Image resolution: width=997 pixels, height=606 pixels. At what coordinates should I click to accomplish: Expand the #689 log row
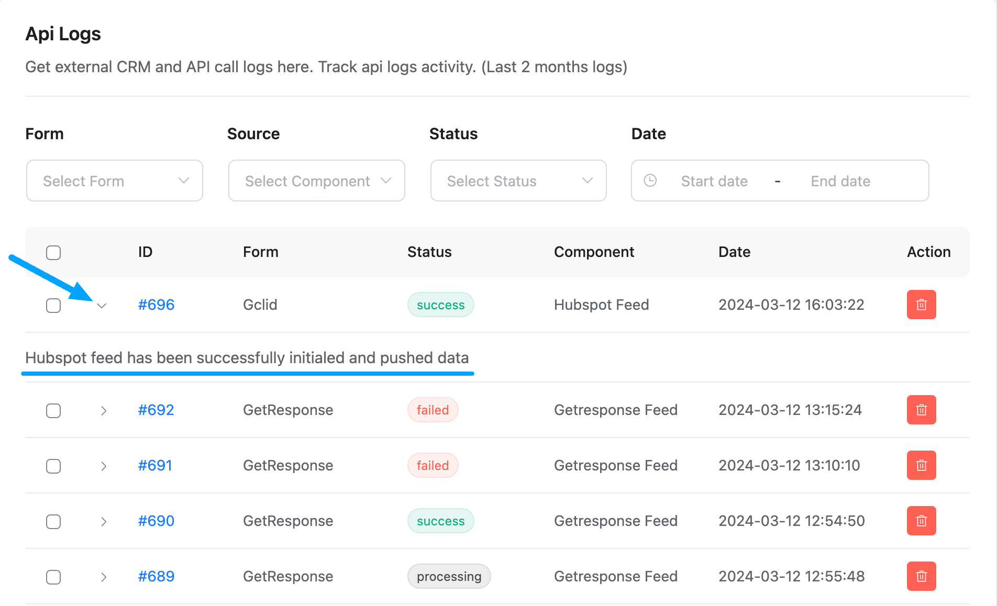[104, 577]
